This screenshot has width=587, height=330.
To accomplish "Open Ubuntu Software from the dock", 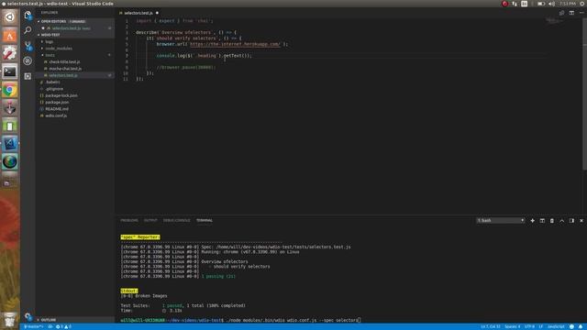I will tap(10, 36).
